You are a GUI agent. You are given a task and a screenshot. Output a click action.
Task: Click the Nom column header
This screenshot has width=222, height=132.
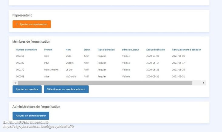[68, 50]
